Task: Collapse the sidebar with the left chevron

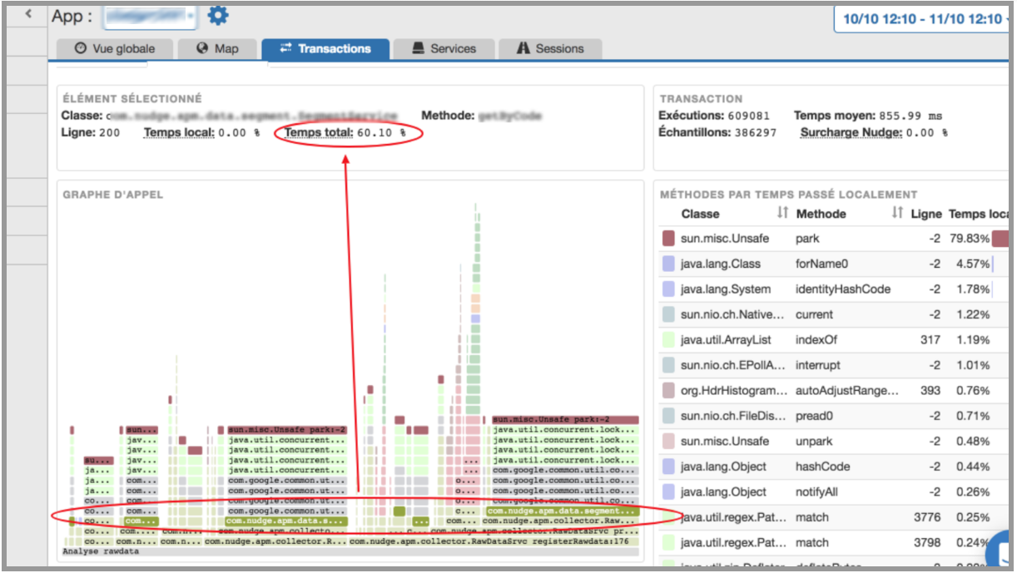Action: click(x=30, y=14)
